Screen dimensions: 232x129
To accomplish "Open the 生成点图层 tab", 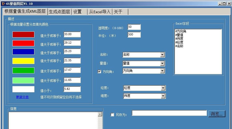I will (59, 12).
